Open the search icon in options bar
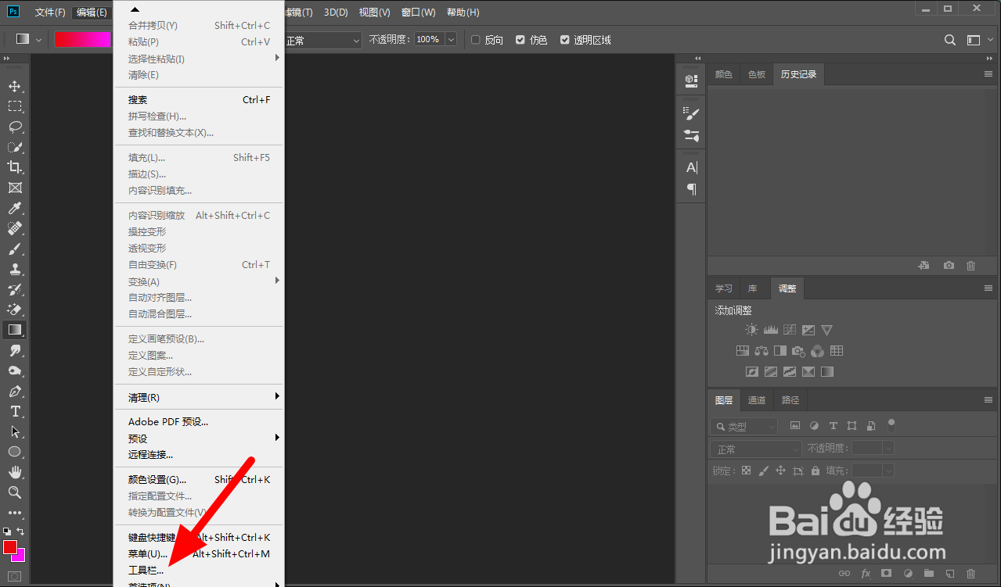The image size is (1001, 587). pos(950,40)
